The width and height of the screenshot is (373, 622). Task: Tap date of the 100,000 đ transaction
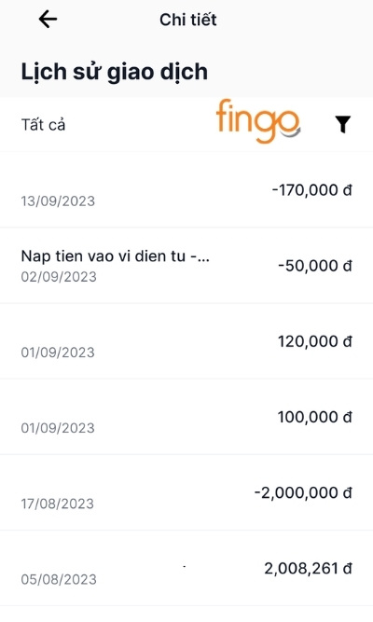coord(58,428)
